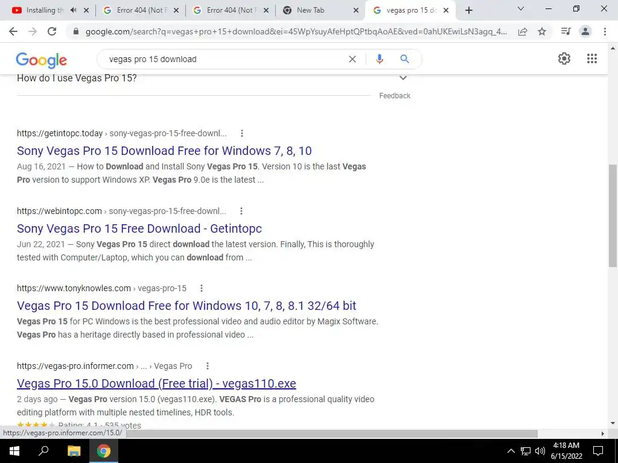This screenshot has height=463, width=618.
Task: Open volume control in tray
Action: coord(540,451)
